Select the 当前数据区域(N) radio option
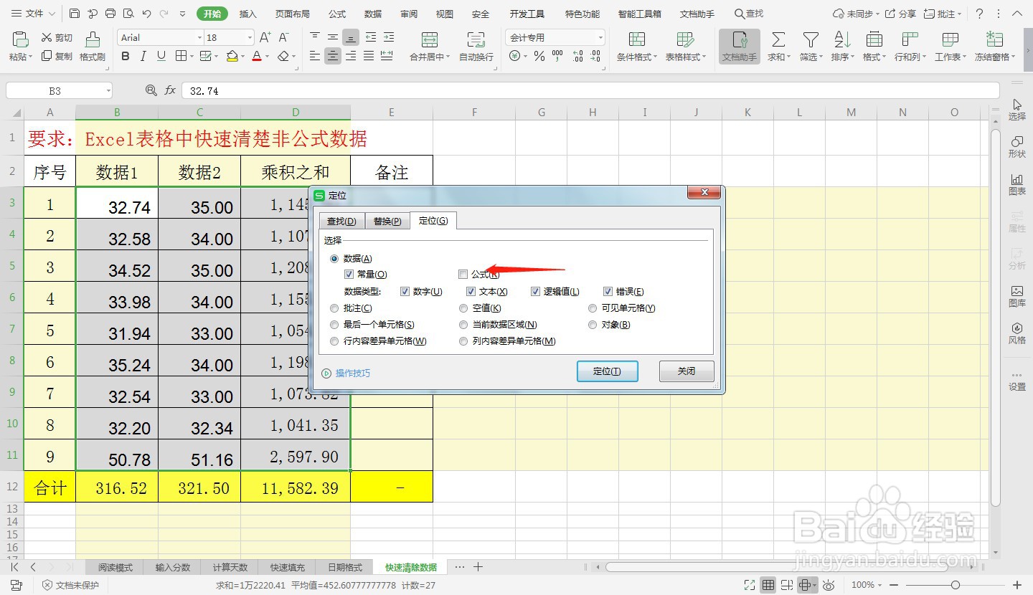Image resolution: width=1033 pixels, height=595 pixels. (463, 325)
